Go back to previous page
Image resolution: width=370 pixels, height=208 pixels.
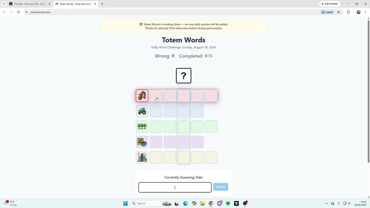click(x=4, y=12)
